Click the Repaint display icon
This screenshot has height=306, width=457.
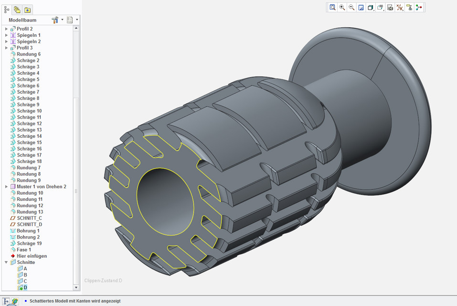point(361,7)
